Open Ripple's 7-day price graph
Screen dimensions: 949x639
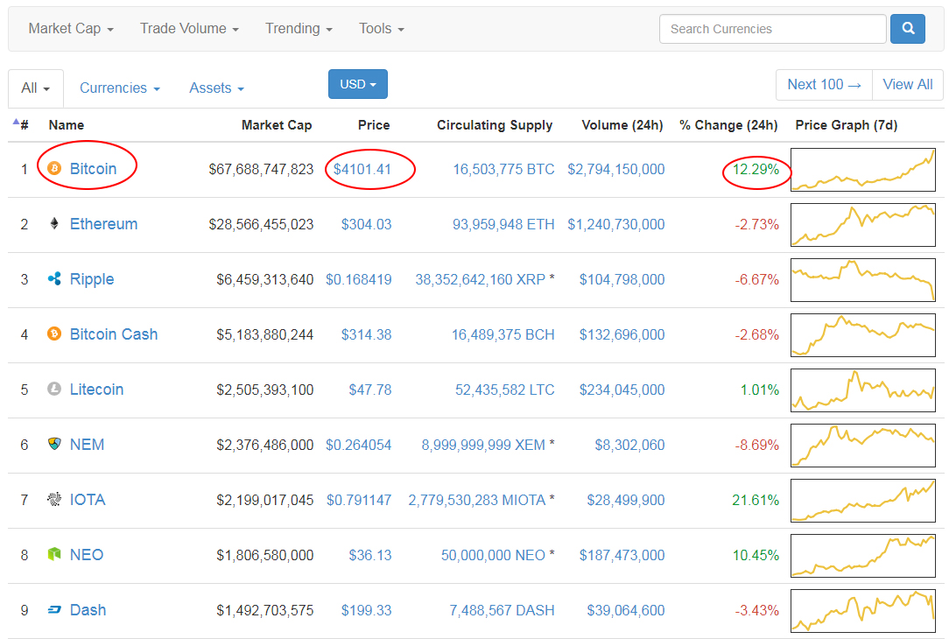(863, 279)
